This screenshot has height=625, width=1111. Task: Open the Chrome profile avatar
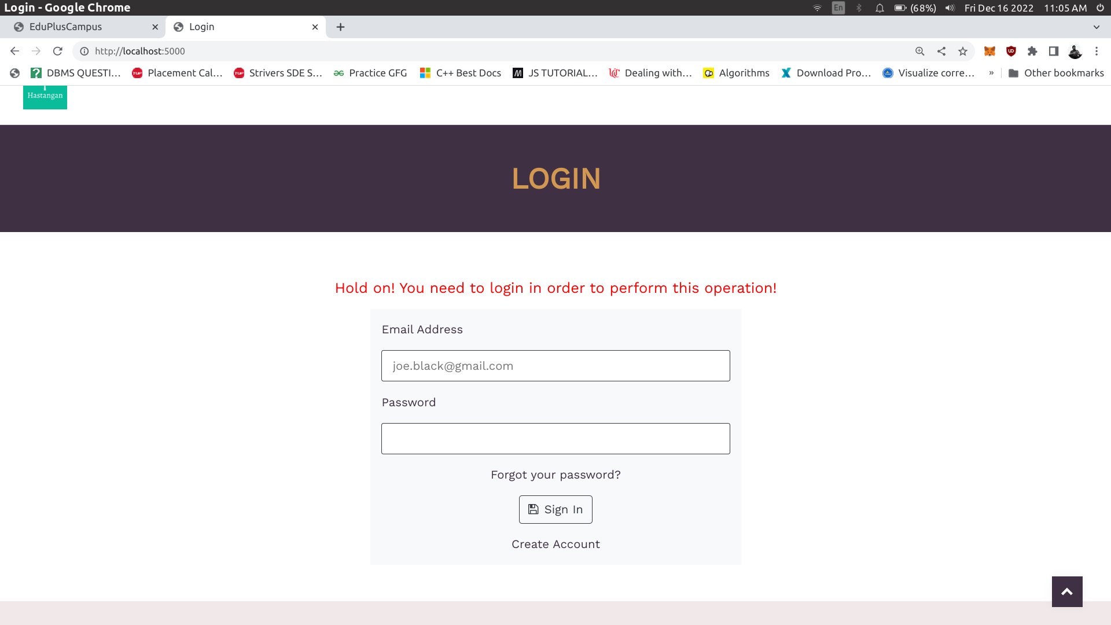click(x=1075, y=52)
